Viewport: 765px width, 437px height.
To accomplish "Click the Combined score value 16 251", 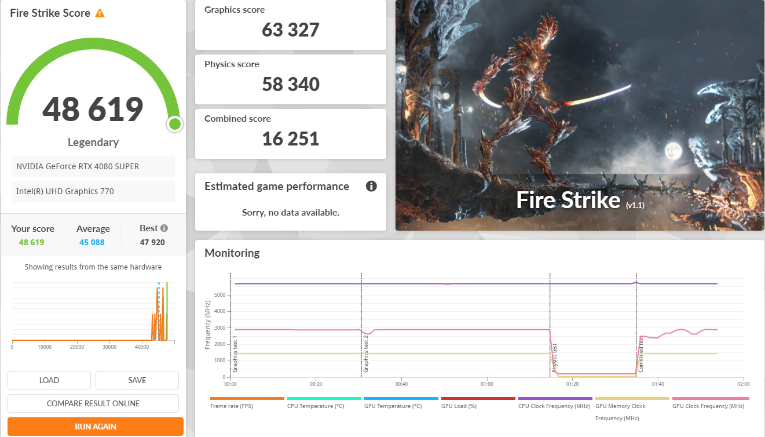I will point(291,139).
